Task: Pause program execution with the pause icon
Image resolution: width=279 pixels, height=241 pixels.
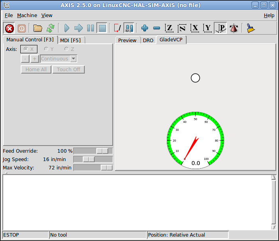Action: pyautogui.click(x=90, y=28)
